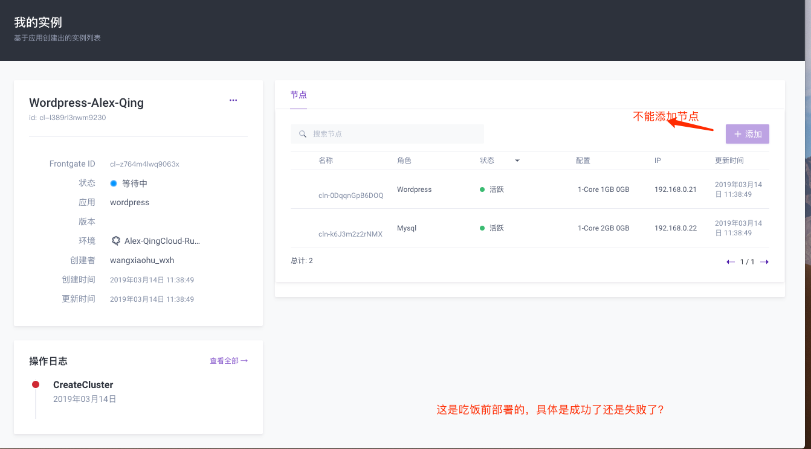Go to next page arrow

tap(764, 262)
